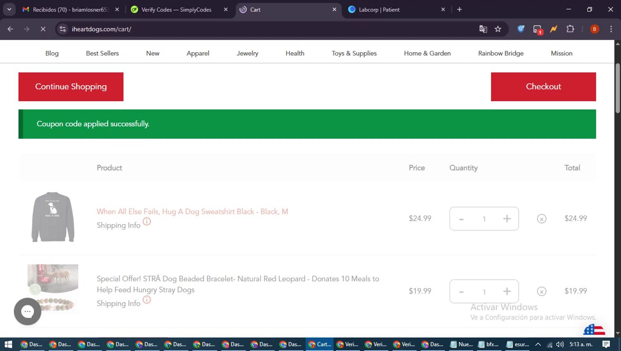
Task: Open the network status icon
Action: 549,344
